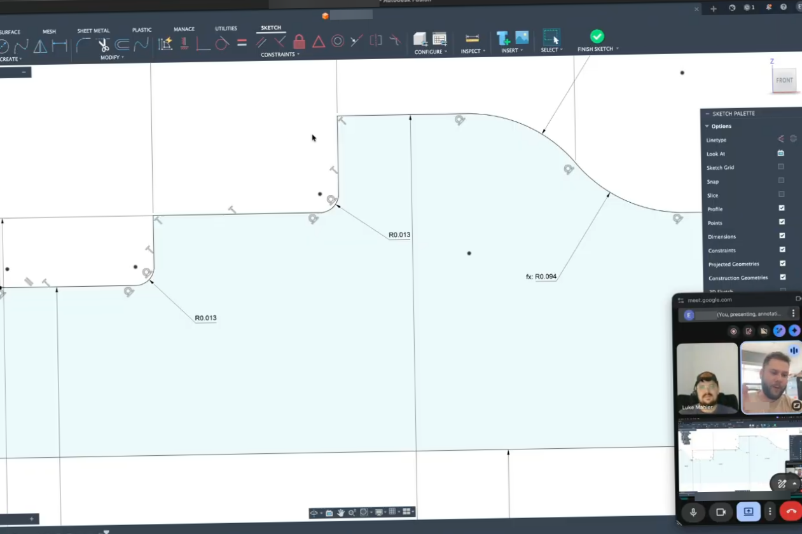Image resolution: width=802 pixels, height=534 pixels.
Task: Toggle the Sketch Grid checkbox
Action: (x=781, y=167)
